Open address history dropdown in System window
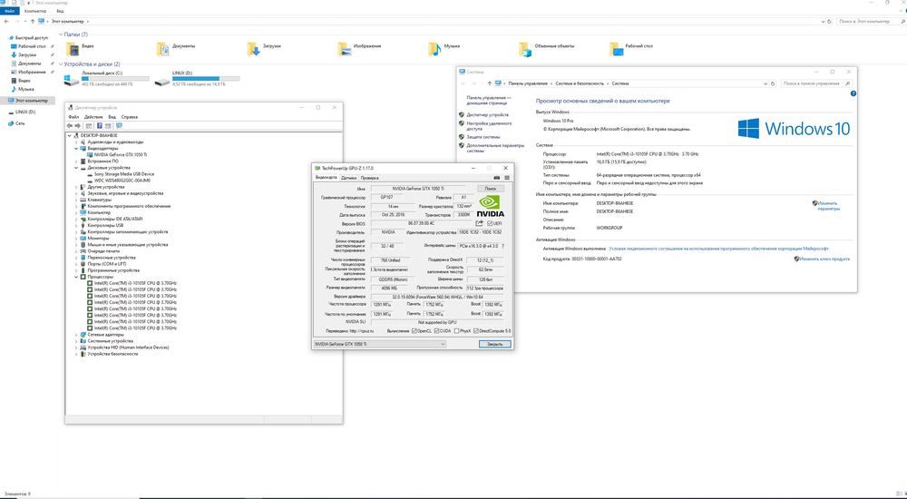907x499 pixels. 766,83
